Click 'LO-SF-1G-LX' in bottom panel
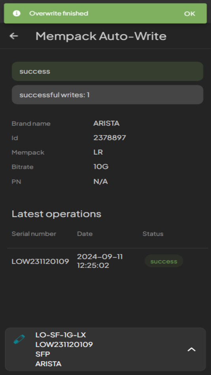211x375 pixels. 60,335
